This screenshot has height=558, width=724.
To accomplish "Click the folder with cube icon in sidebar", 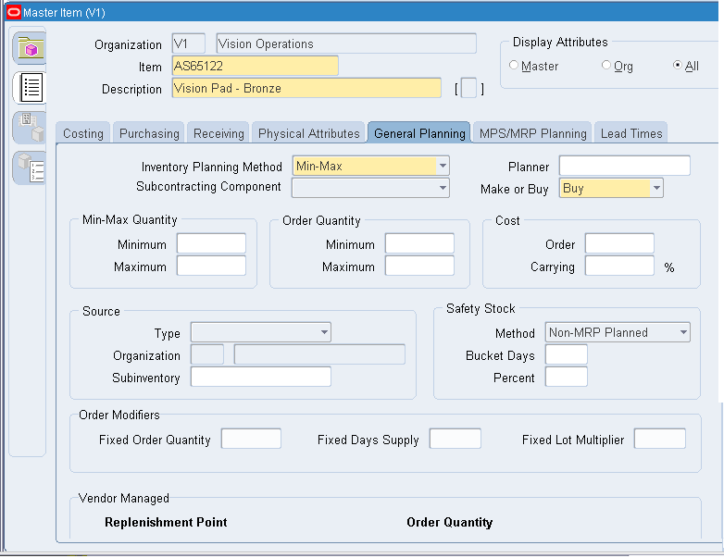I will [x=30, y=48].
